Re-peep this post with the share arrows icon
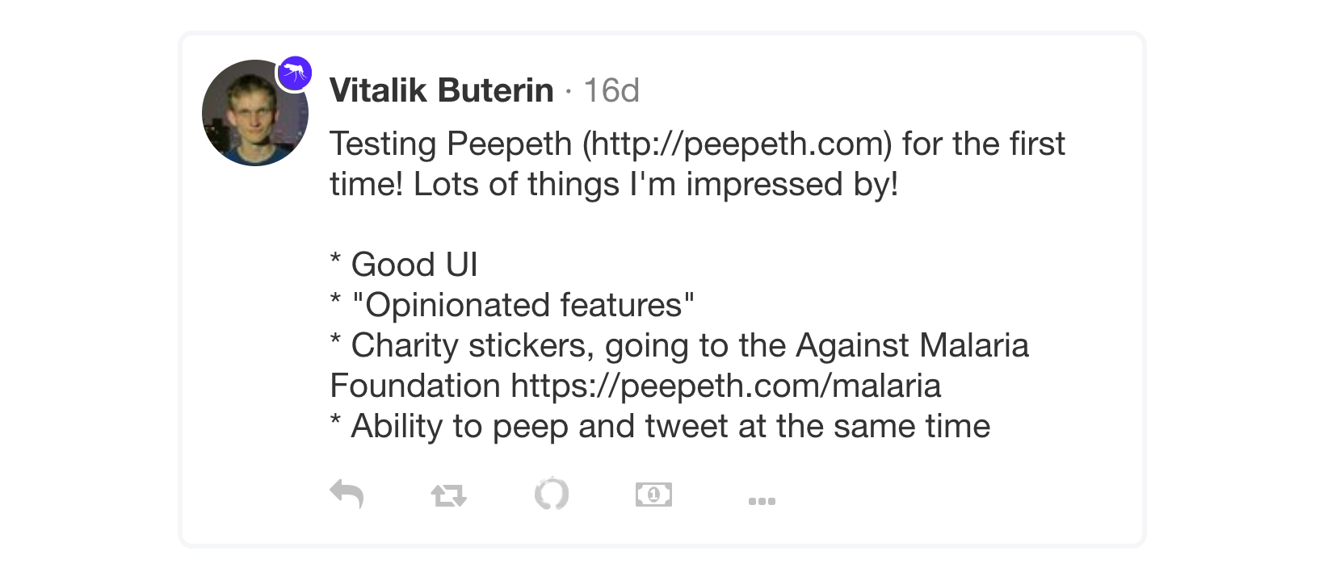 [x=449, y=495]
